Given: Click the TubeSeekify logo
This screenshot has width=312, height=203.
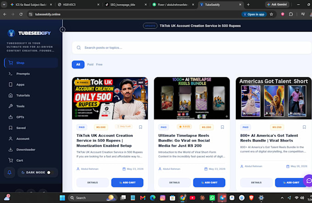Looking at the screenshot, I should [29, 33].
